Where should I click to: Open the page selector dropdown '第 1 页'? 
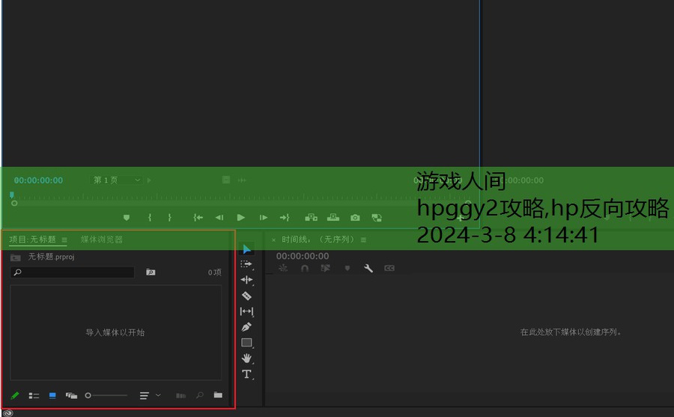click(117, 180)
